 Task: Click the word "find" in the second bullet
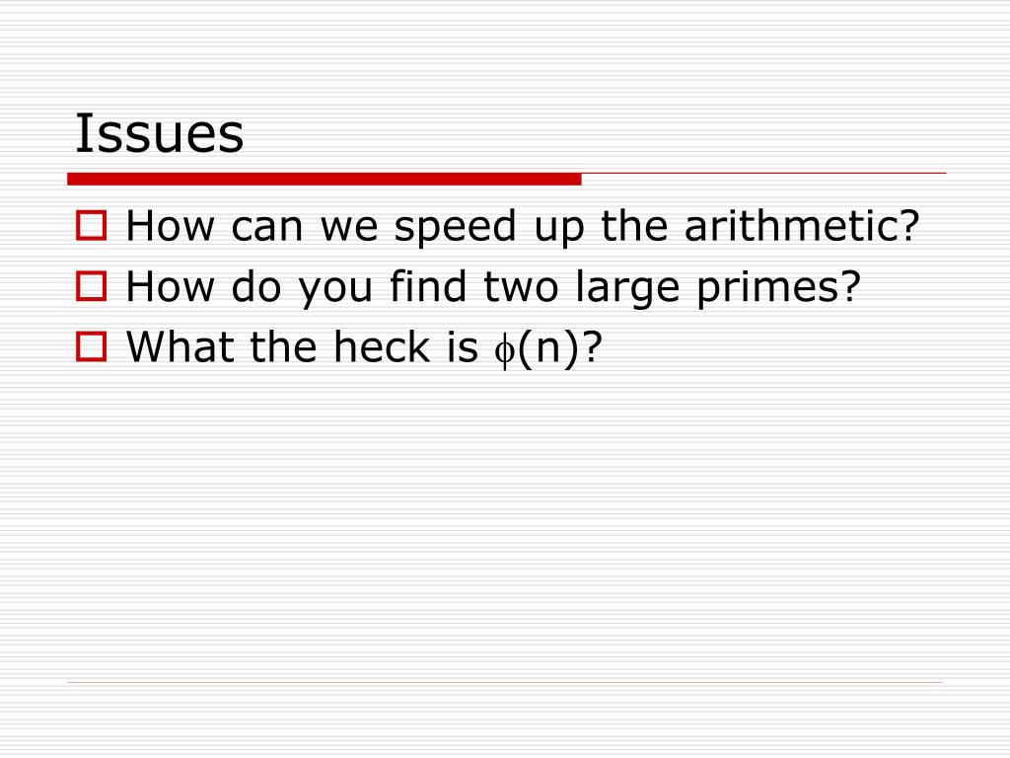428,285
